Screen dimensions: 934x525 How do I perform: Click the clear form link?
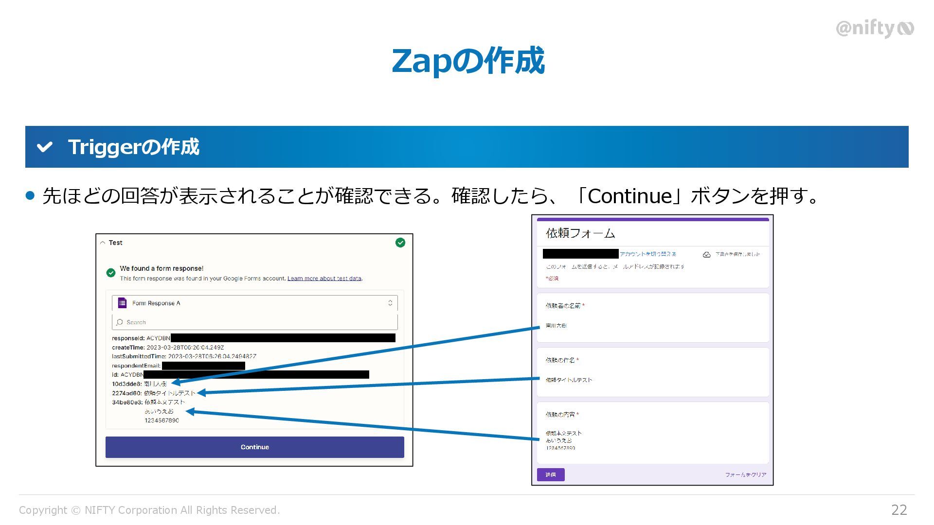click(x=745, y=474)
